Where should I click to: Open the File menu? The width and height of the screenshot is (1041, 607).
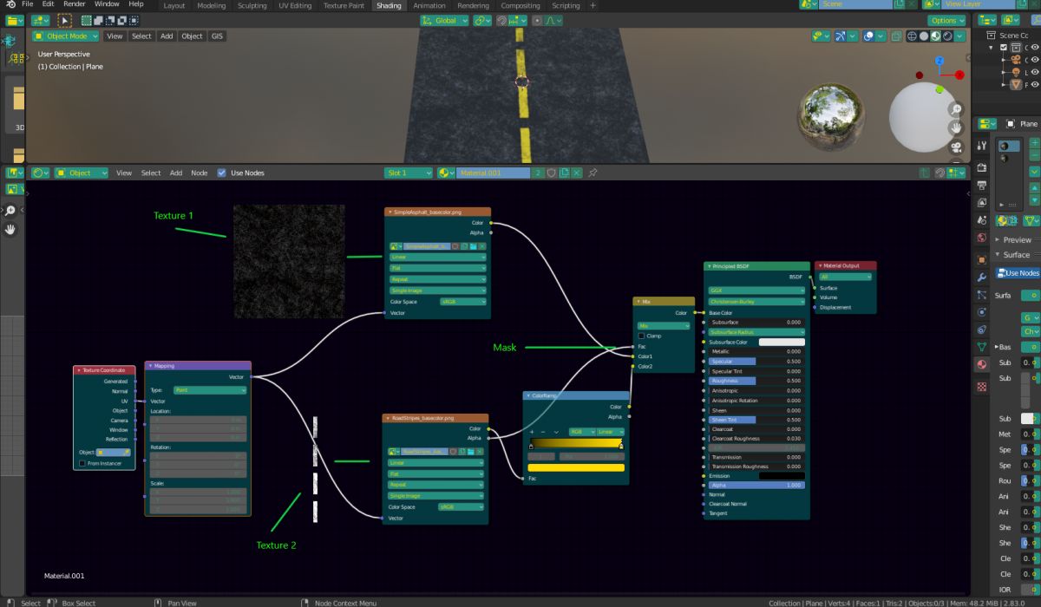pos(28,4)
